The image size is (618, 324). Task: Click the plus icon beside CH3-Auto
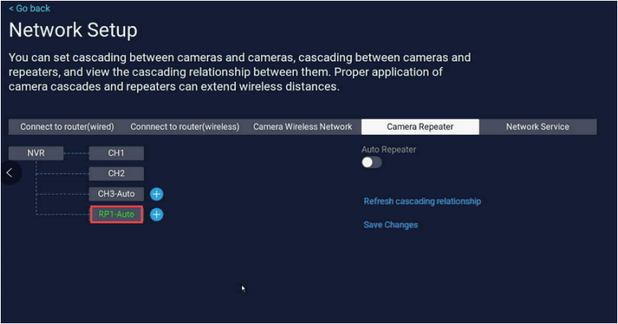pyautogui.click(x=157, y=194)
